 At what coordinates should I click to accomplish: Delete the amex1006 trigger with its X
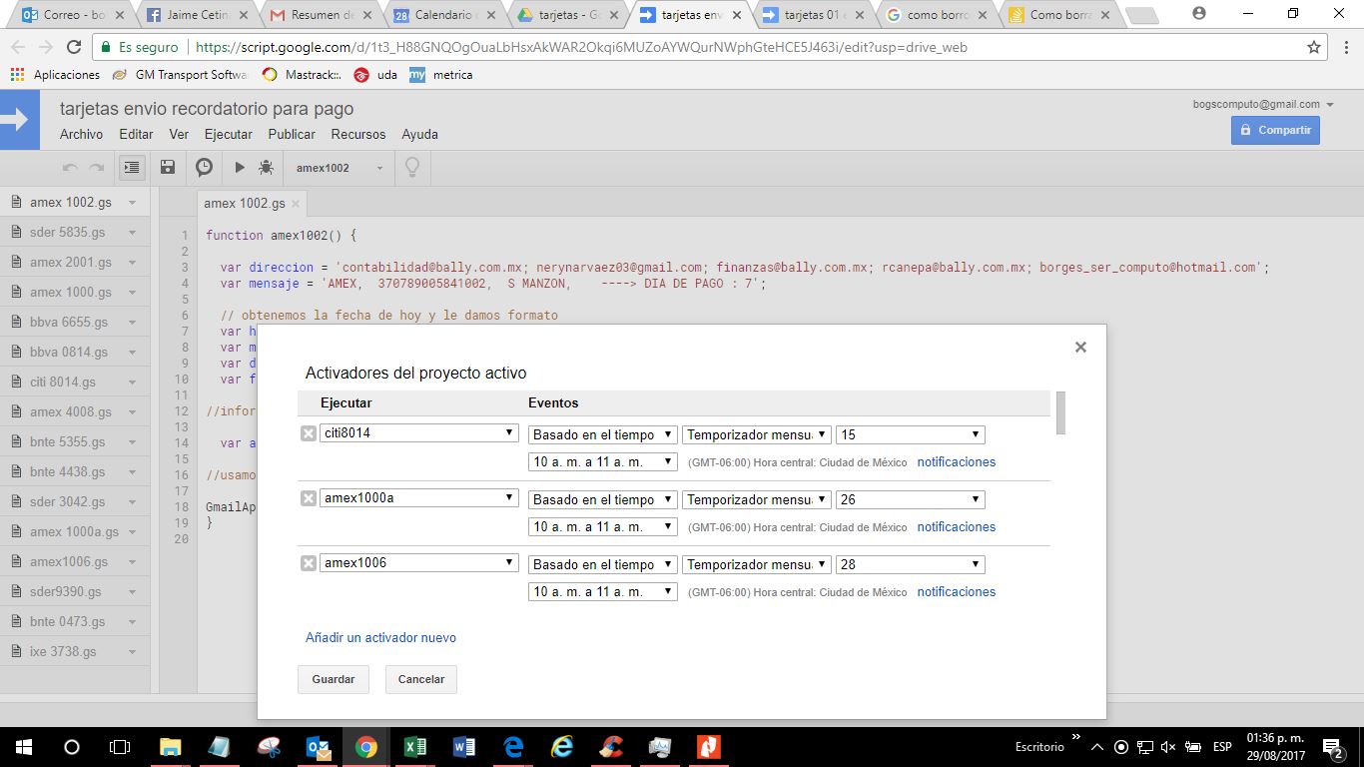tap(309, 563)
